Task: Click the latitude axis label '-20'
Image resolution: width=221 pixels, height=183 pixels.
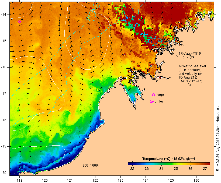Action: click(4, 173)
